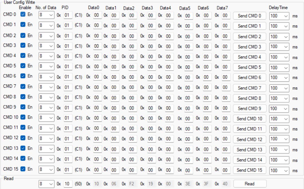Expand CMD 7 No. of Data dropdown

click(46, 87)
